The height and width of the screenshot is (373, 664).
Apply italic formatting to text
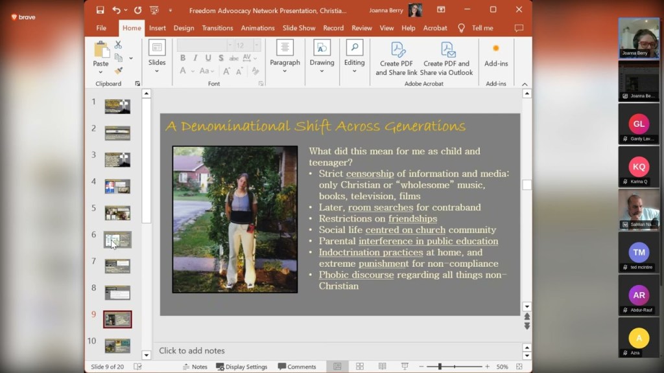point(195,58)
